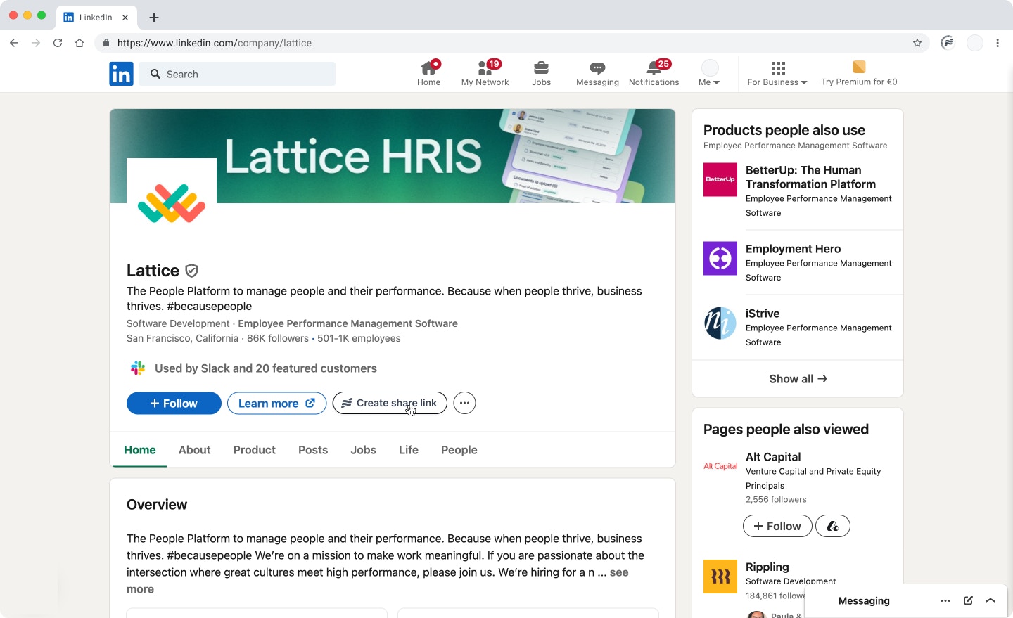The height and width of the screenshot is (618, 1013).
Task: Open My Network with 19 notifications
Action: tap(485, 73)
